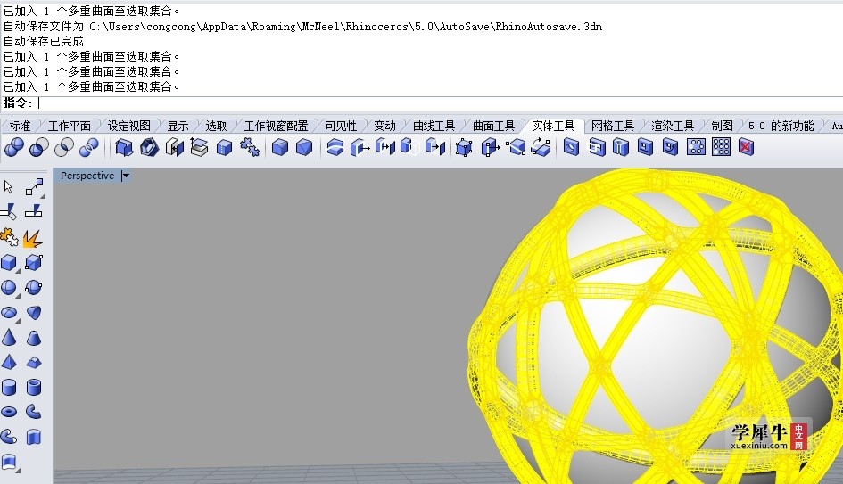Screen dimensions: 843x484
Task: Select the 实体工具 tab
Action: [x=553, y=126]
